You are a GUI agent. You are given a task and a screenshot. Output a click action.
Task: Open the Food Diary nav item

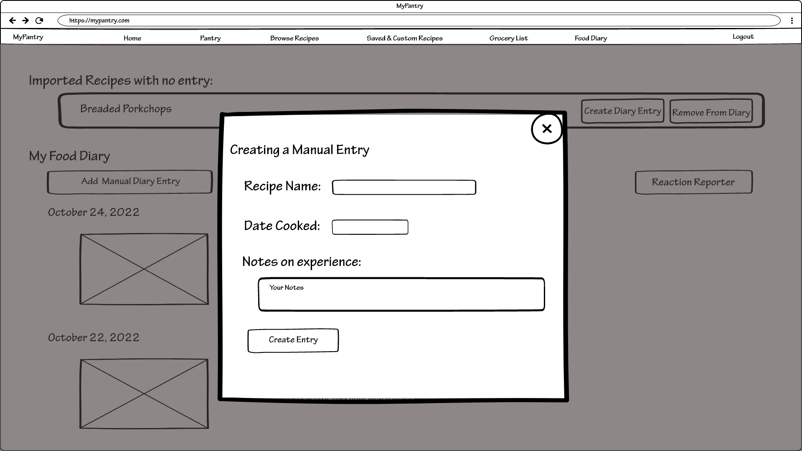click(x=591, y=38)
